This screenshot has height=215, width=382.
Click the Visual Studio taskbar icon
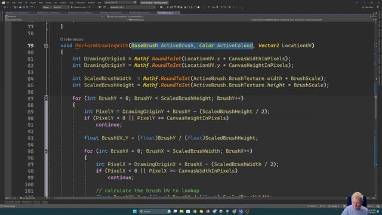[241, 211]
